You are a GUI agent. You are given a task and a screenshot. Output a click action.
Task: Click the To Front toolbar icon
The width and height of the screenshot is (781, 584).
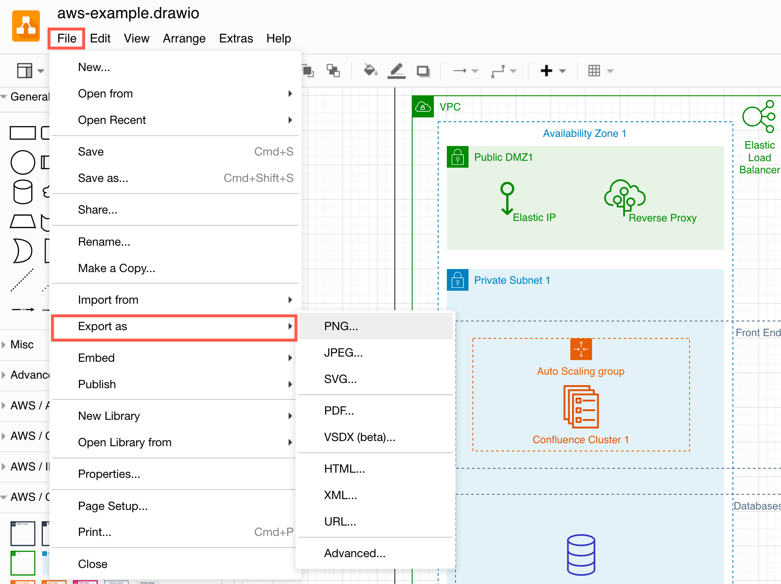308,71
